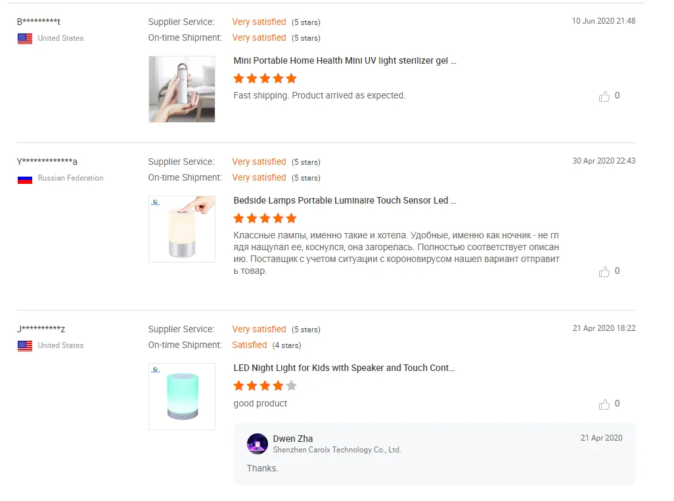
Task: Click the five-star rating on the bedside lamp review
Action: (x=265, y=218)
